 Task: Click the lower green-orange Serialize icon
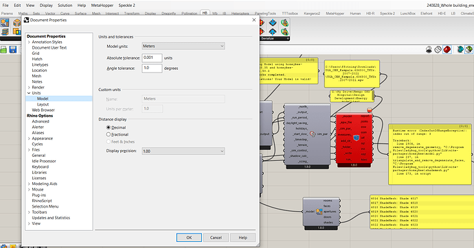pos(284,32)
